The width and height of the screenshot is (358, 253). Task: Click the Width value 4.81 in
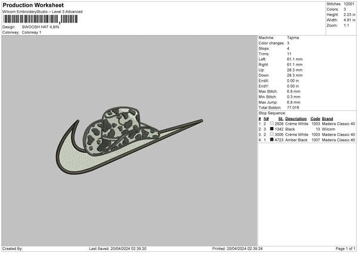(x=349, y=20)
